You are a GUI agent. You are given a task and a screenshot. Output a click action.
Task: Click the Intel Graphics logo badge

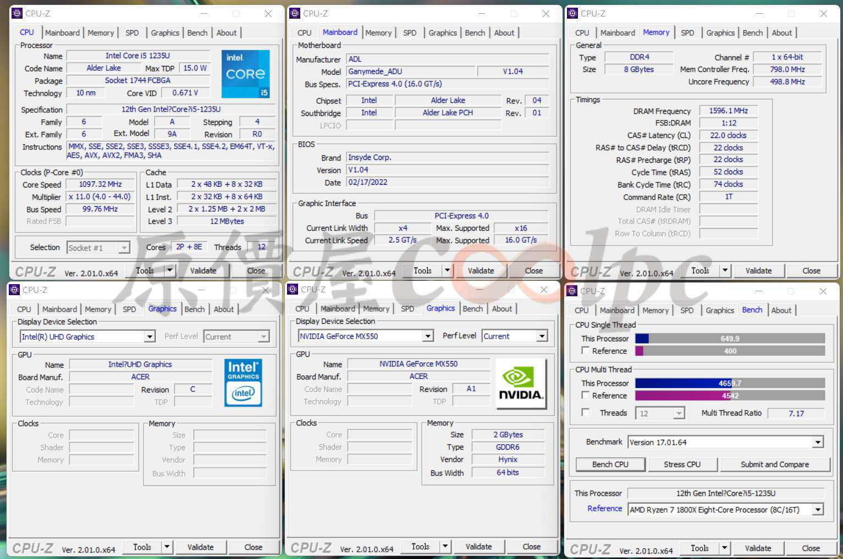[243, 383]
